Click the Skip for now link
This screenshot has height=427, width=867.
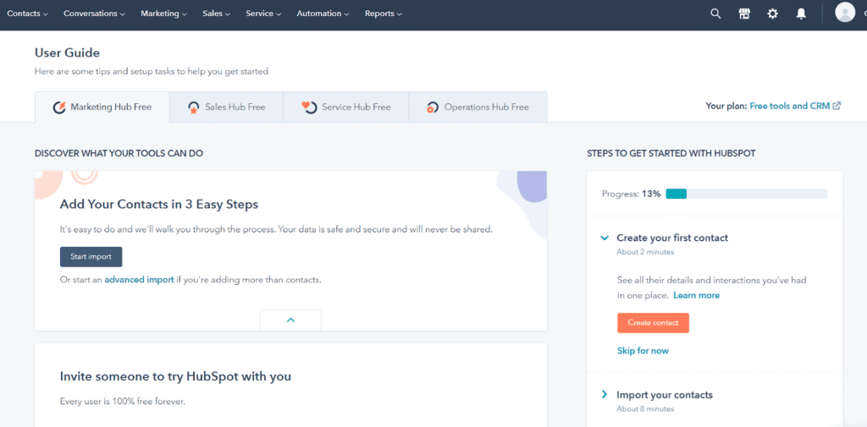tap(643, 351)
